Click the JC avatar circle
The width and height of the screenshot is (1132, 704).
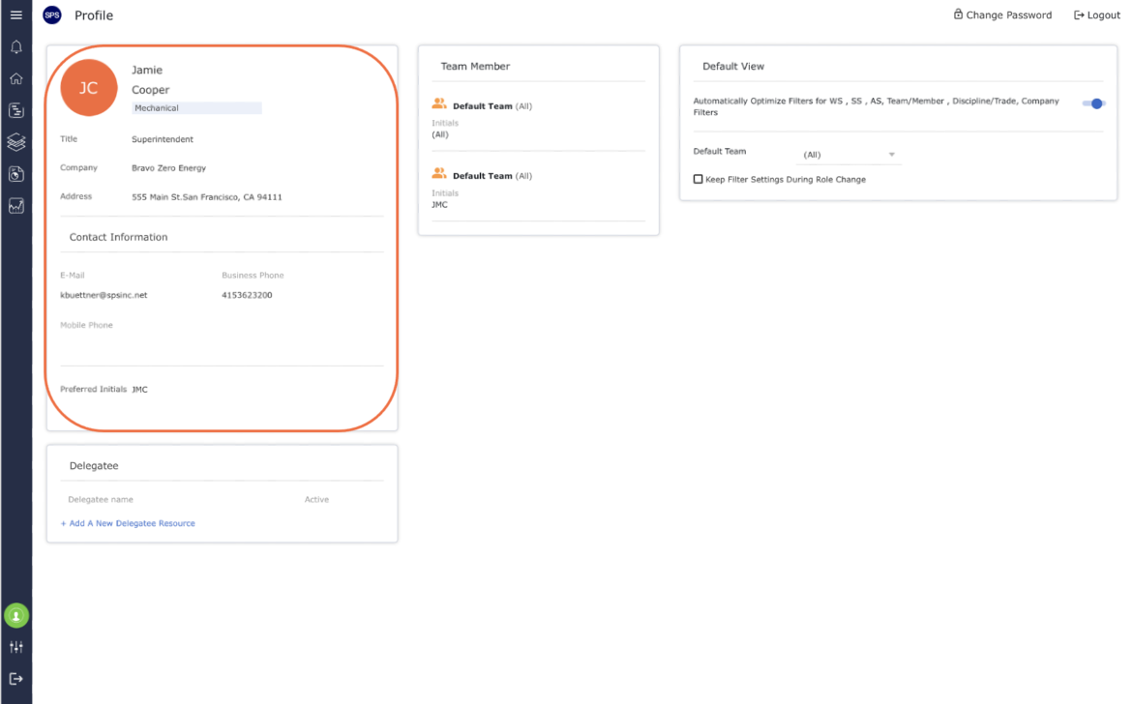click(89, 88)
